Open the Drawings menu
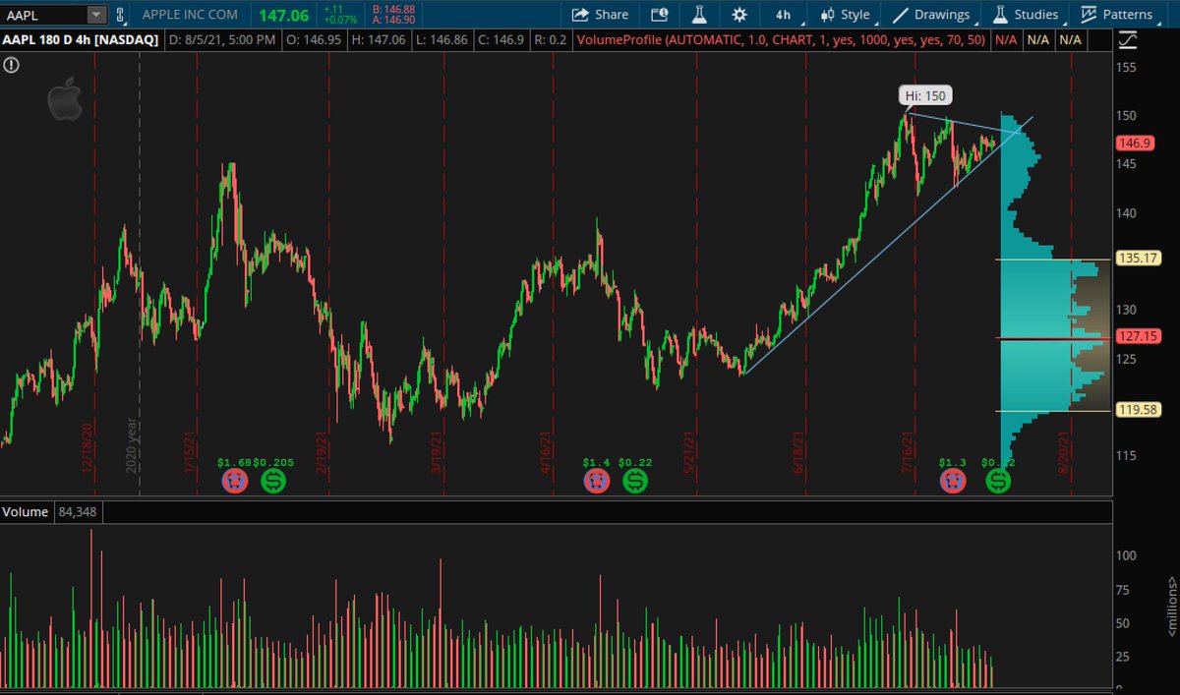The width and height of the screenshot is (1180, 695). (x=934, y=15)
